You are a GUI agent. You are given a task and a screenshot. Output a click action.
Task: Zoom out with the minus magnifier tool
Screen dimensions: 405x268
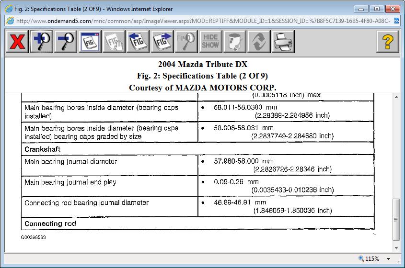pos(66,42)
